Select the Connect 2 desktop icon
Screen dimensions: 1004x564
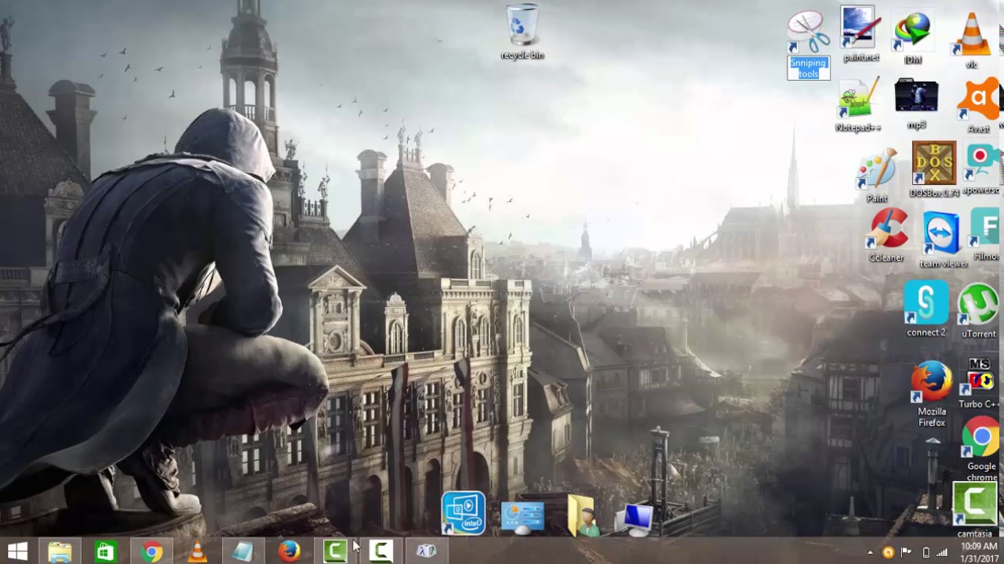point(926,309)
